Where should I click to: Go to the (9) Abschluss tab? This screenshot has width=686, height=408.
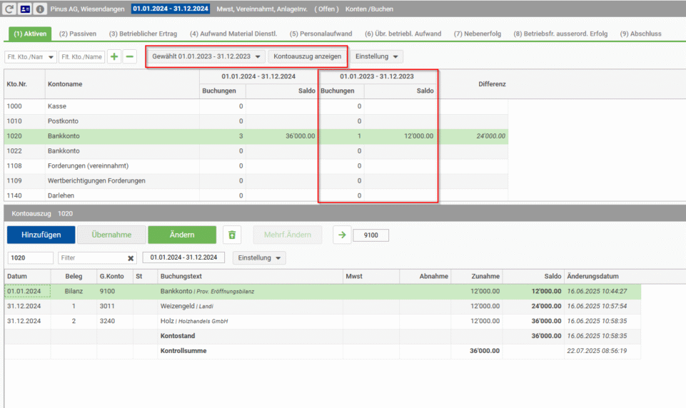(x=640, y=34)
